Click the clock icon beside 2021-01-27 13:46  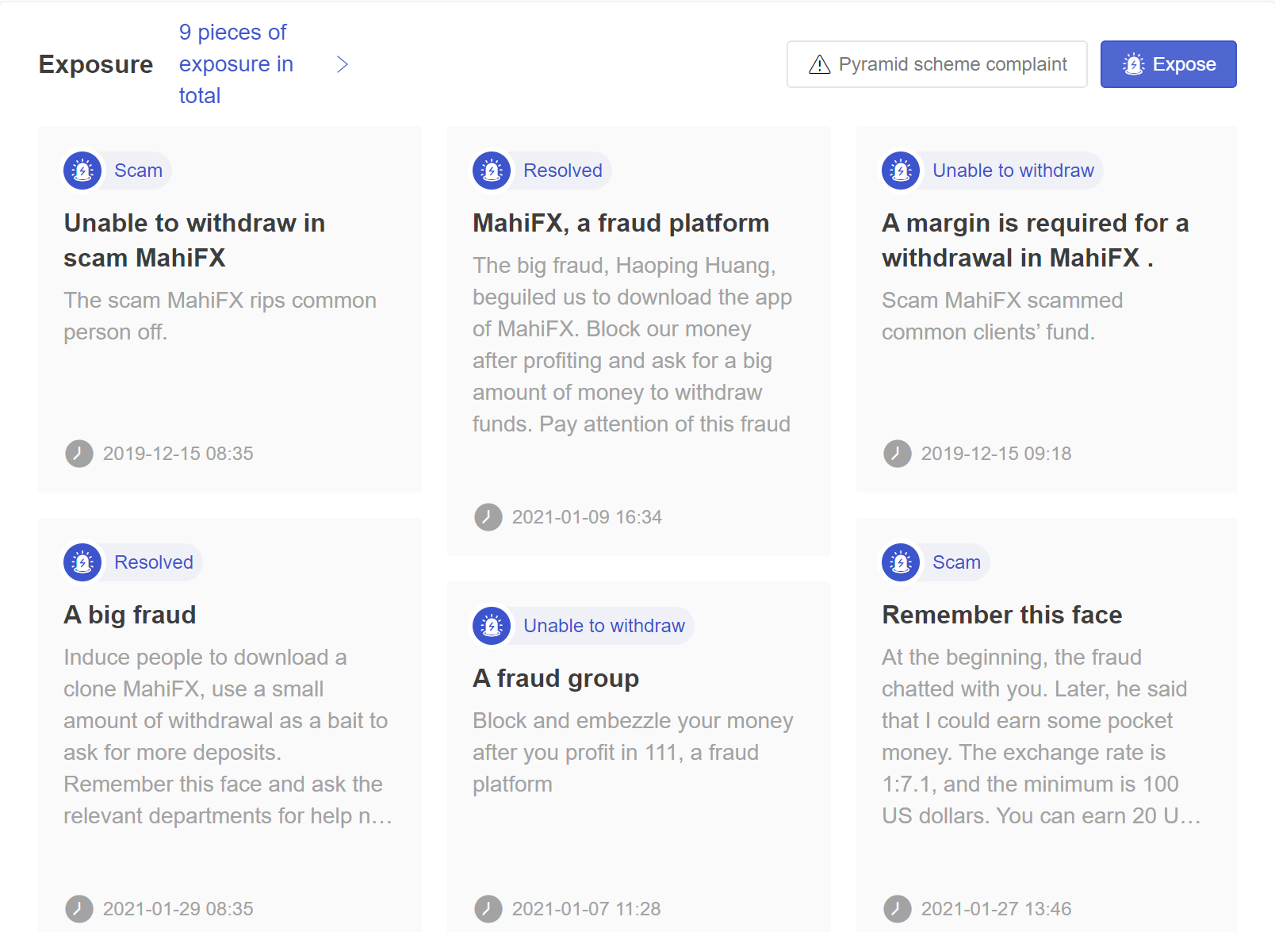(897, 909)
